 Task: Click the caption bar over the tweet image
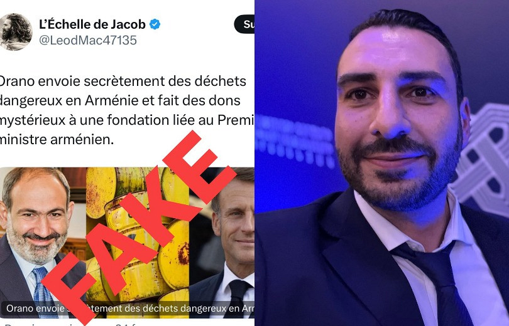click(127, 308)
